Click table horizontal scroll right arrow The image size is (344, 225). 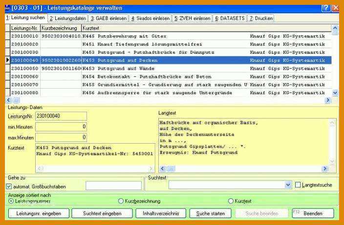point(328,100)
